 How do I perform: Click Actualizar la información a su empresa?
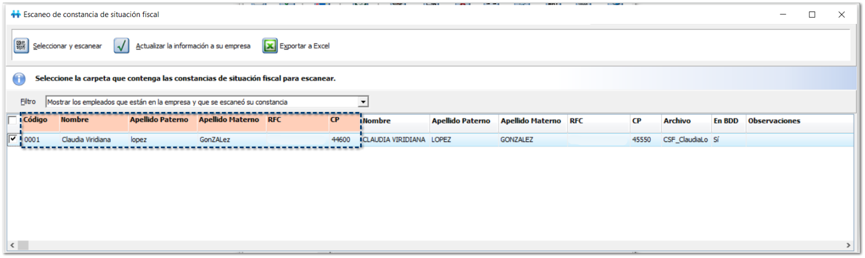[x=193, y=46]
